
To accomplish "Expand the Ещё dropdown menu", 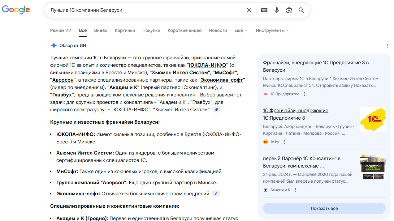I will click(x=241, y=30).
